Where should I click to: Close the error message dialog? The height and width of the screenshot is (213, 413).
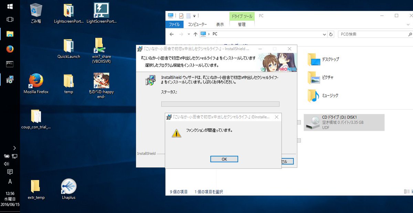276,117
